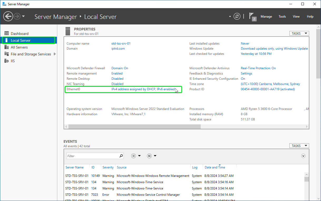Click the back navigation arrow
Image resolution: width=321 pixels, height=201 pixels.
(x=8, y=17)
